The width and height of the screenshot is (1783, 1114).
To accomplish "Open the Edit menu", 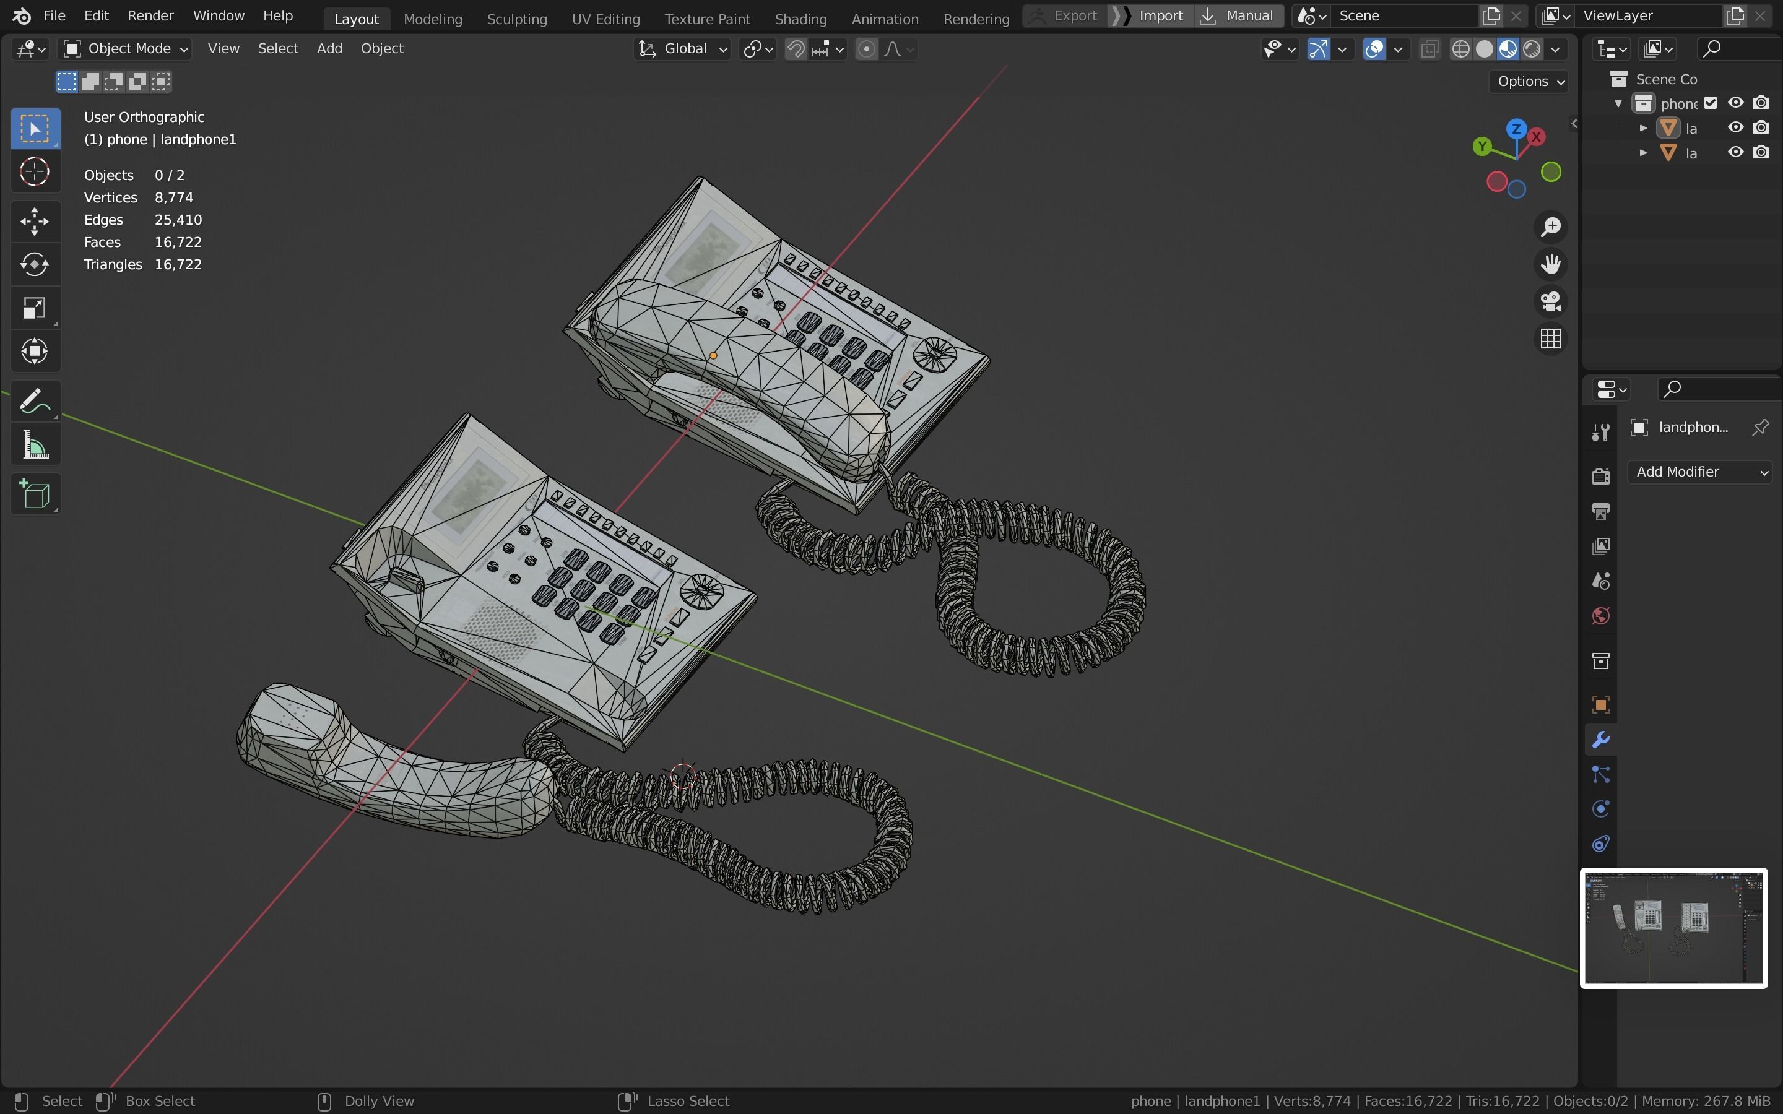I will click(97, 15).
